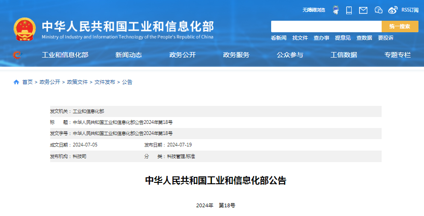424x216 pixels.
Task: Go to 政务公开 in breadcrumb
Action: pos(50,82)
